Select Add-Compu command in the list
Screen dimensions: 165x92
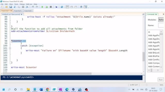pyautogui.click(x=154, y=63)
